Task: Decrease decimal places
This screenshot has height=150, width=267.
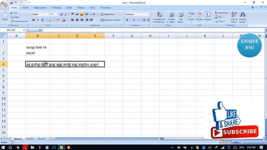Action: (148, 20)
